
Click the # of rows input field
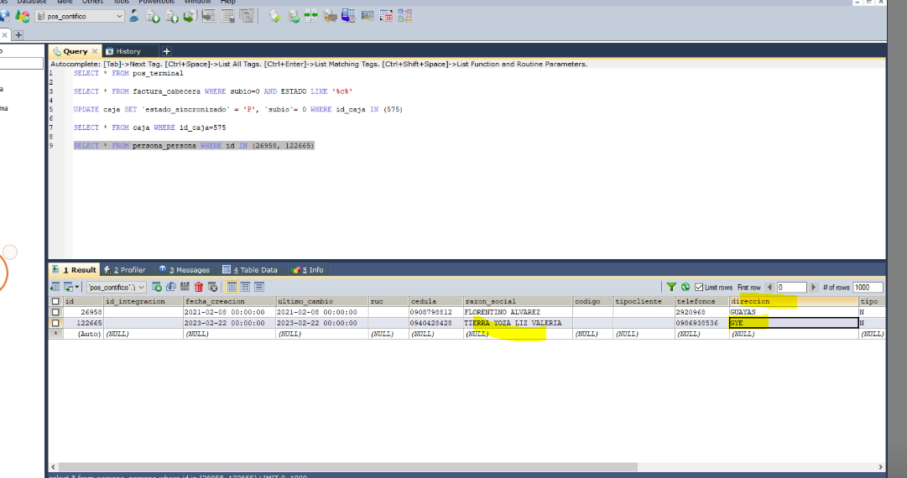click(x=868, y=288)
